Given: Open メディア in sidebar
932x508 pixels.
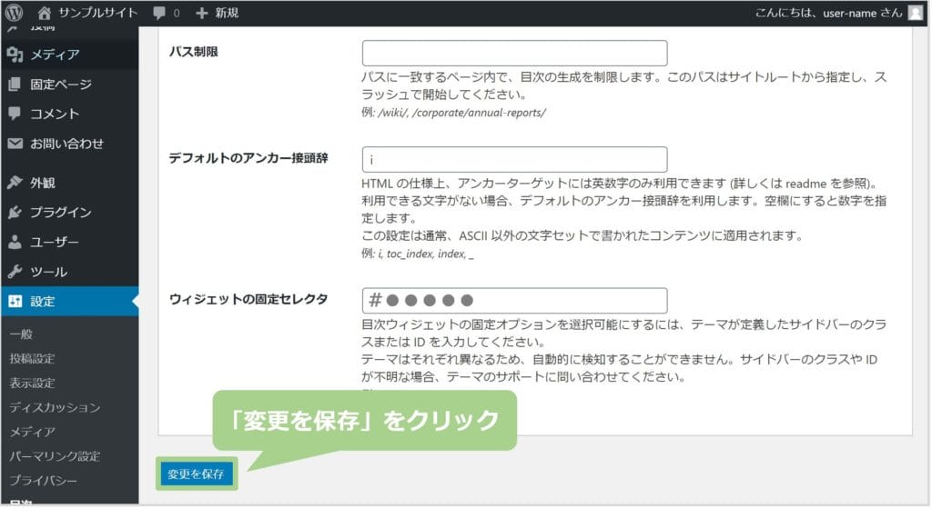Looking at the screenshot, I should pyautogui.click(x=55, y=55).
